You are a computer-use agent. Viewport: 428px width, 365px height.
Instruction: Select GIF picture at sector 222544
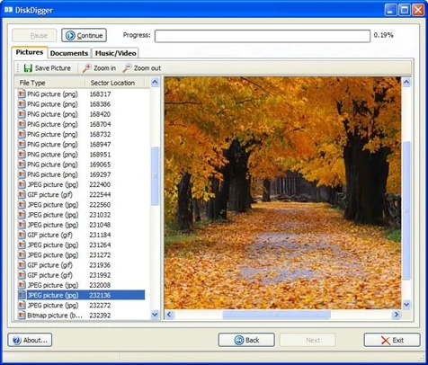(81, 194)
